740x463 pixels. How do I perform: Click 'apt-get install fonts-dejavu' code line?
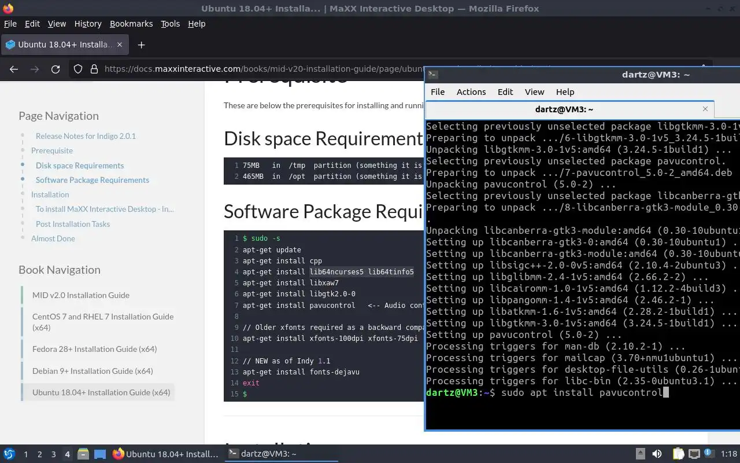click(x=301, y=372)
